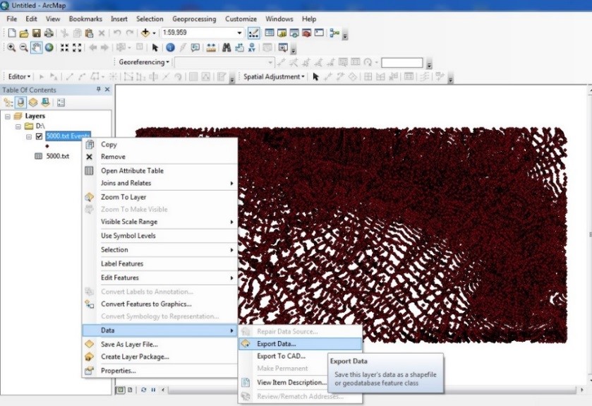The height and width of the screenshot is (406, 592).
Task: Switch to Layout View button
Action: 130,390
